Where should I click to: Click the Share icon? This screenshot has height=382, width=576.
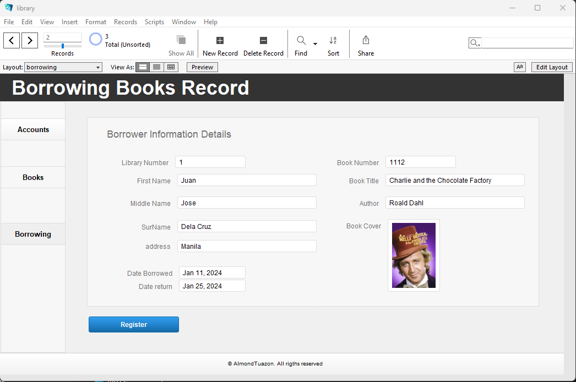pos(366,41)
